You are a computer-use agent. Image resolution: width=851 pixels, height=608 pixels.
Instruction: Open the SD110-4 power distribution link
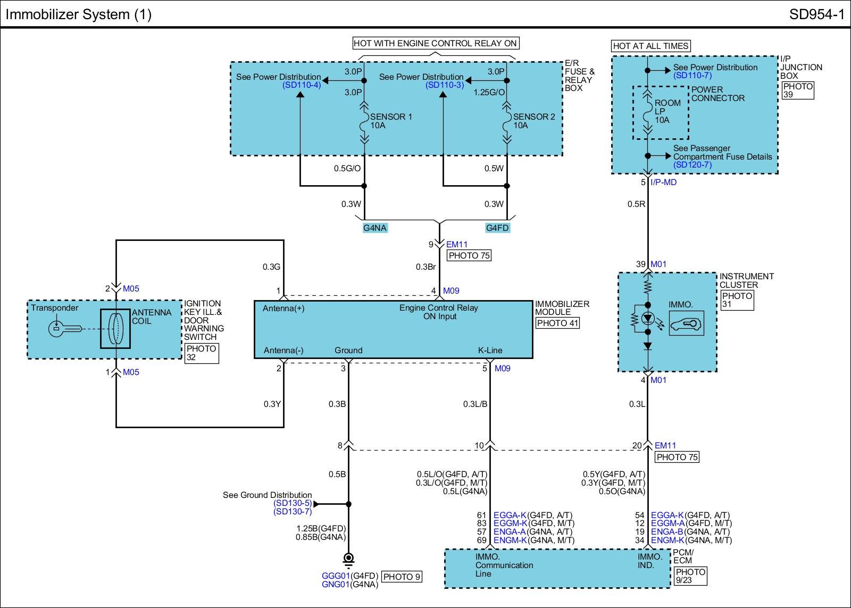click(302, 85)
